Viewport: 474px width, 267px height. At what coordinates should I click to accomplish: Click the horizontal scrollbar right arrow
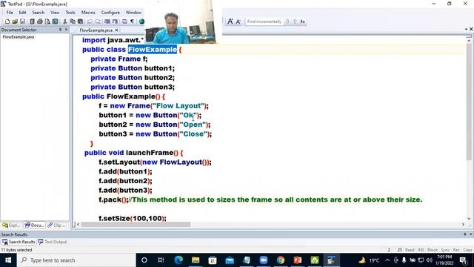(x=463, y=224)
